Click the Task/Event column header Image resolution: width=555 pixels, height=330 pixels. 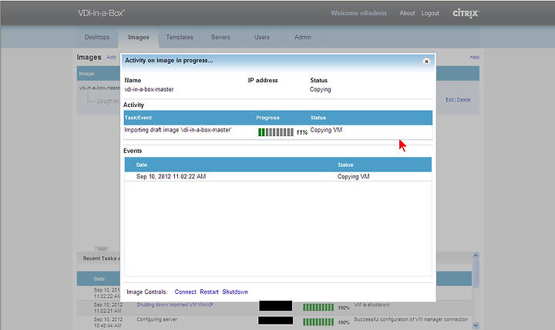tap(138, 118)
